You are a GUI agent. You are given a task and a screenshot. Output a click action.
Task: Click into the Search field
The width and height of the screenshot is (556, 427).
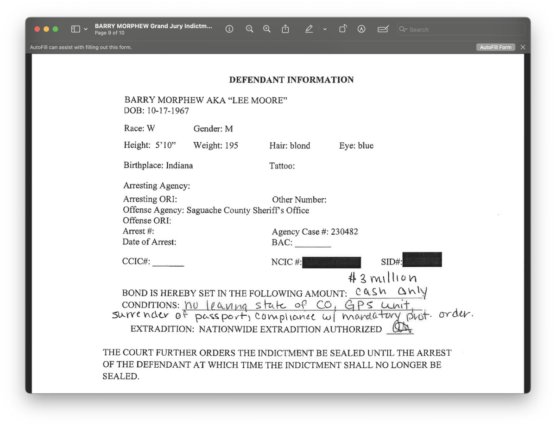click(x=461, y=29)
